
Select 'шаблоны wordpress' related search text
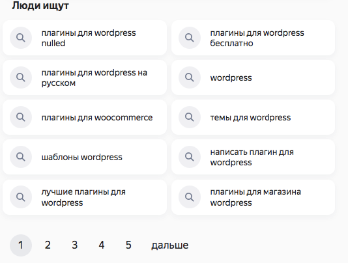point(81,158)
